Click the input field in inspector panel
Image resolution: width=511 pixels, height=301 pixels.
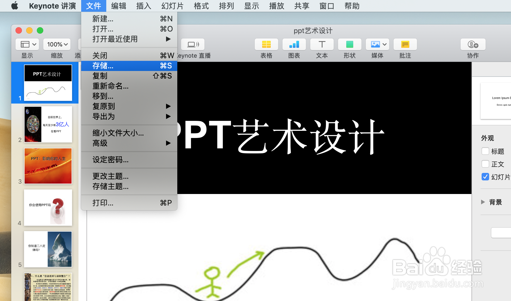pos(501,232)
